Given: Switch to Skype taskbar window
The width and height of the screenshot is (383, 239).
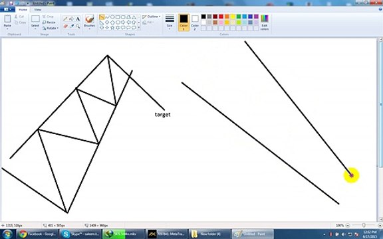Looking at the screenshot, I should click(x=80, y=234).
